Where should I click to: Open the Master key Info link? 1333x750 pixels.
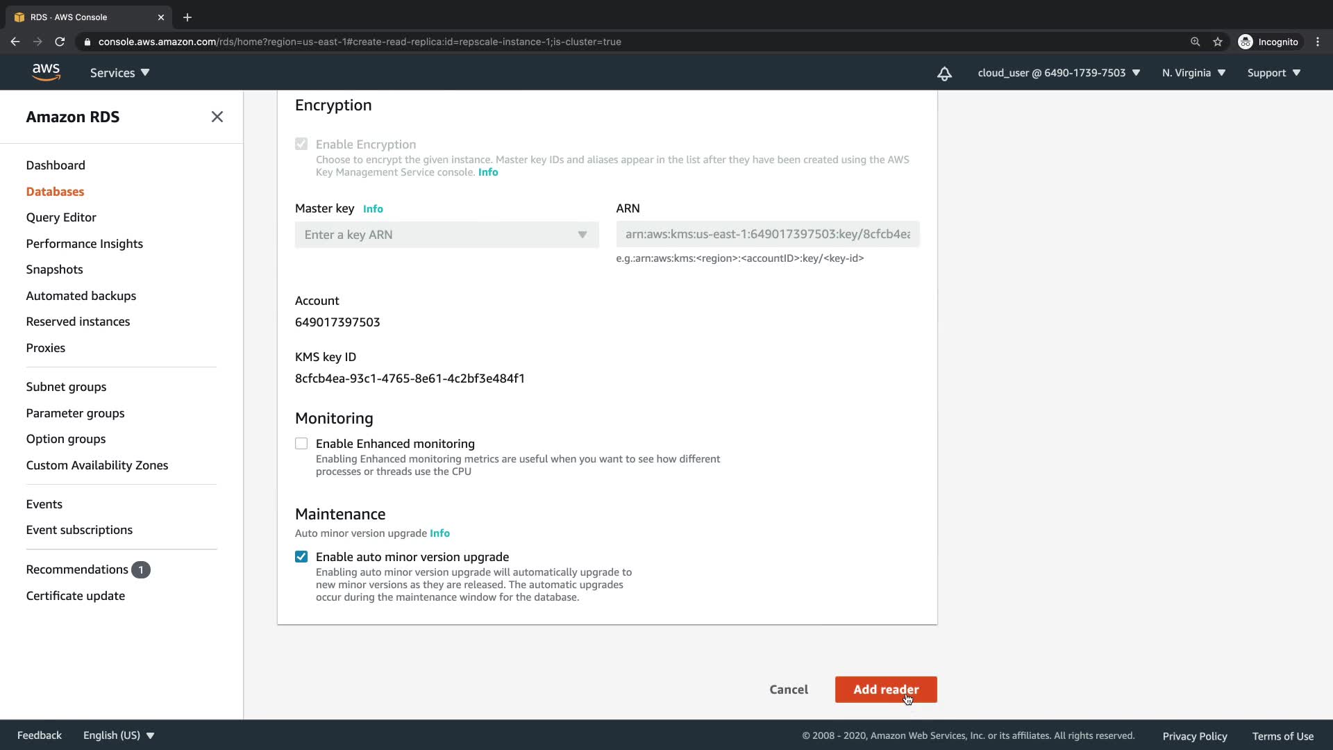click(373, 209)
